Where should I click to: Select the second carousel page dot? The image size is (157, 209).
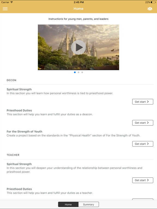pos(78,72)
